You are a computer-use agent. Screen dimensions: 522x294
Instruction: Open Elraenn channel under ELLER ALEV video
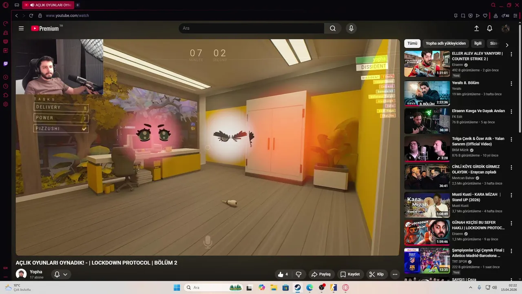tap(458, 65)
